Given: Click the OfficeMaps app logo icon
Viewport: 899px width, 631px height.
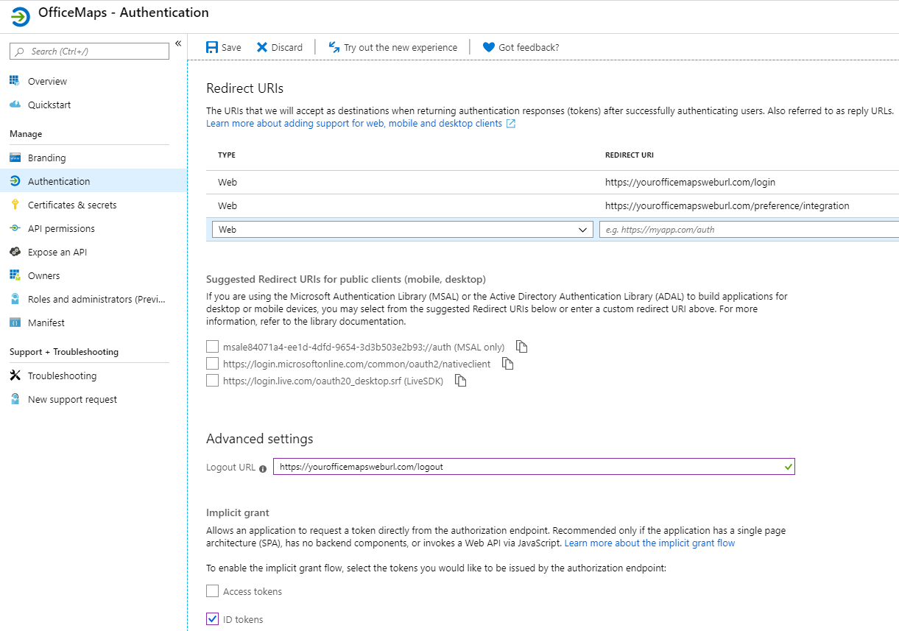Looking at the screenshot, I should [x=21, y=16].
